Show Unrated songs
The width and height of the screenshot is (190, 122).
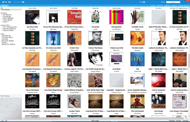point(5,39)
